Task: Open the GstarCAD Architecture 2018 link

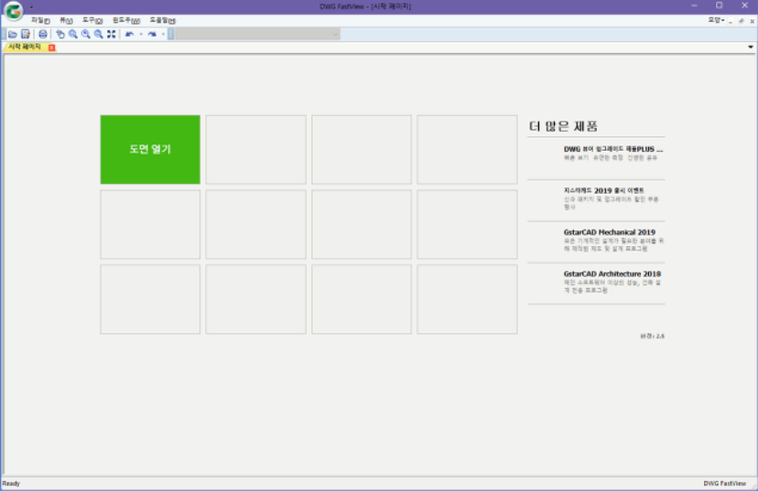Action: tap(612, 273)
